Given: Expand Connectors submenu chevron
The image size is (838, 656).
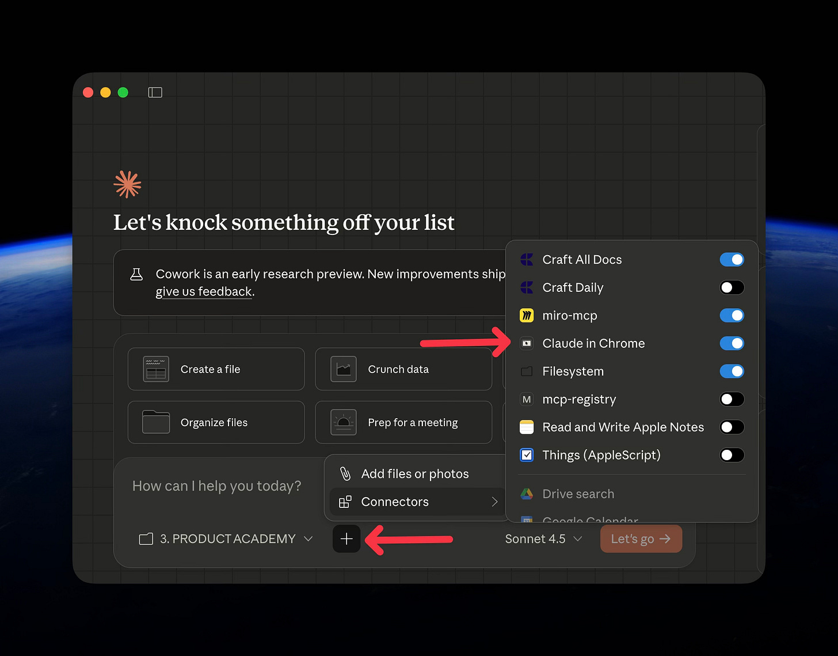Looking at the screenshot, I should point(494,502).
